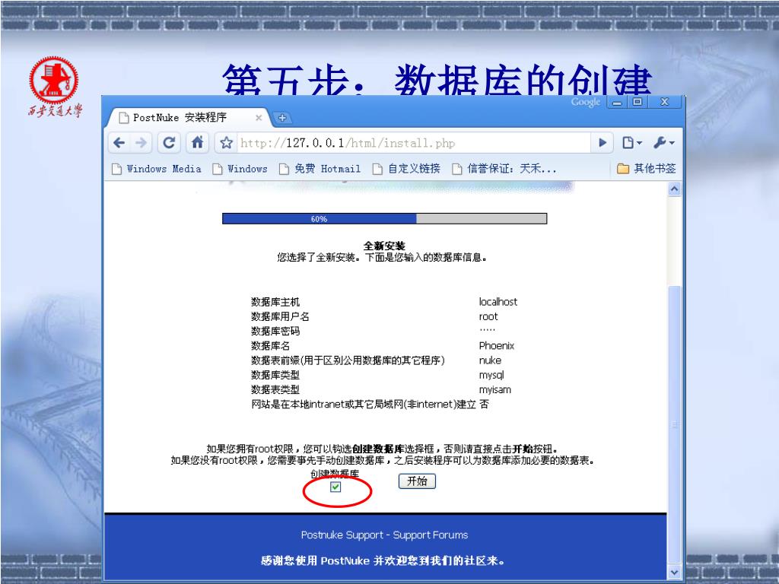This screenshot has width=779, height=584.
Task: Open the Windows bookmark
Action: pos(240,169)
